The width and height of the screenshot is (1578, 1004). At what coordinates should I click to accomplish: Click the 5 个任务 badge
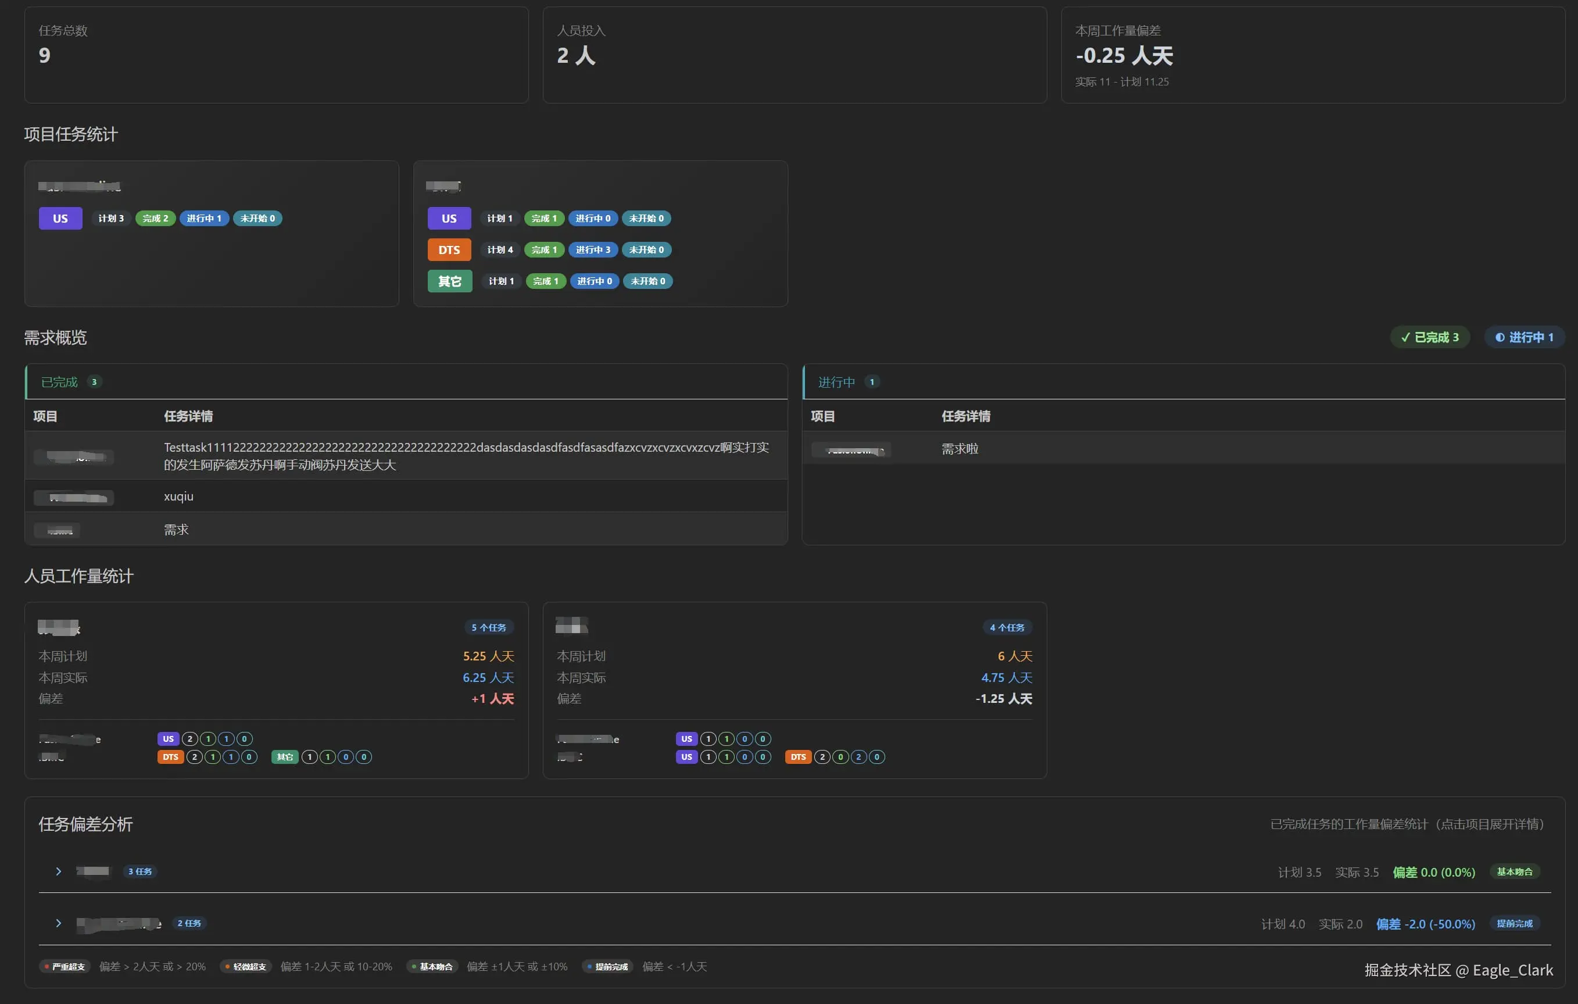point(488,627)
